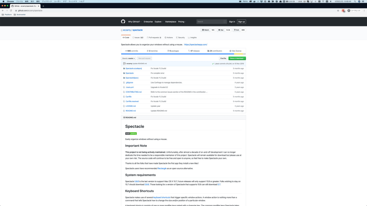The image size is (367, 206).
Task: Open the Branch: master dropdown
Action: (128, 58)
